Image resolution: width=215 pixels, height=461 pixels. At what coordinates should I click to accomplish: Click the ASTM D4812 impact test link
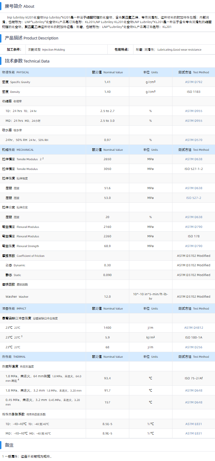(x=193, y=328)
